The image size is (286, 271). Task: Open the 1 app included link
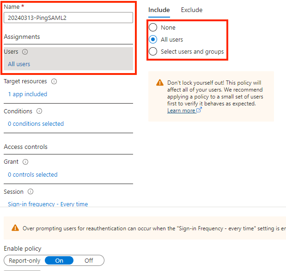[x=27, y=94]
